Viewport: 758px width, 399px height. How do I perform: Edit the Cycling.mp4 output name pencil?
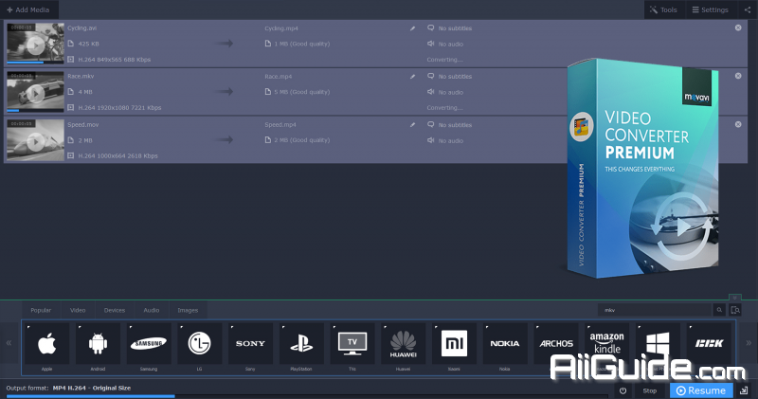(412, 28)
